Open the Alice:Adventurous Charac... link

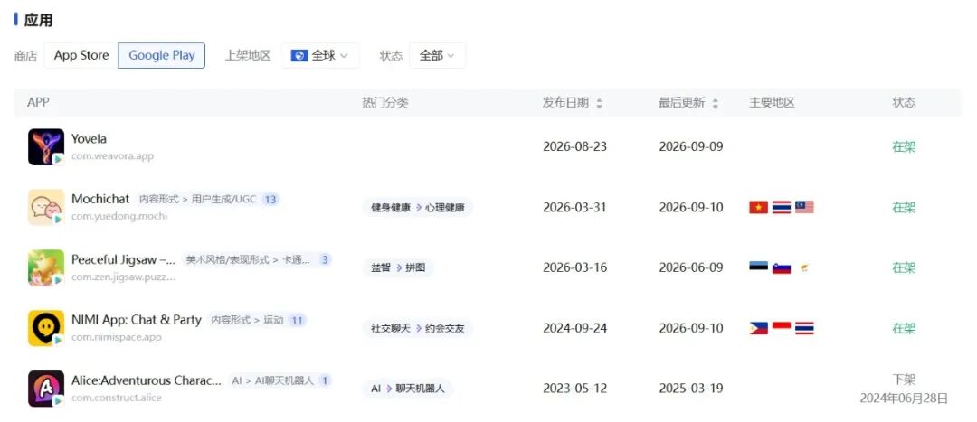(147, 380)
